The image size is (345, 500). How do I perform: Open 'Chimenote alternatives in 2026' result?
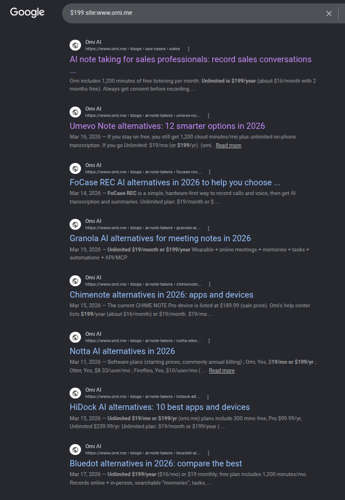(x=161, y=295)
